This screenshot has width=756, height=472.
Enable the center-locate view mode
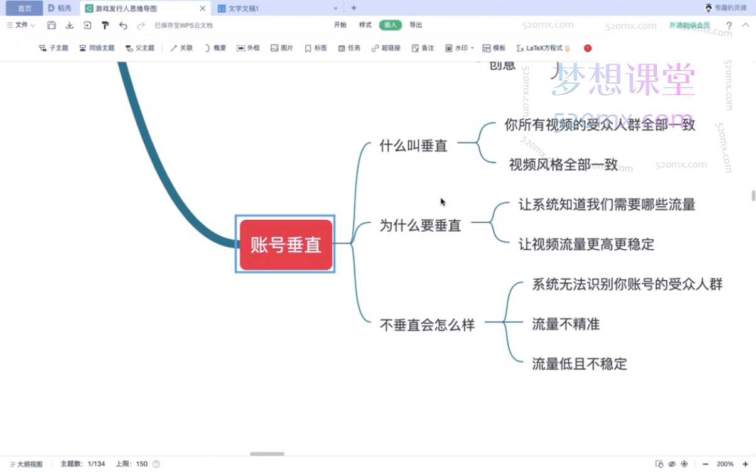coord(684,463)
